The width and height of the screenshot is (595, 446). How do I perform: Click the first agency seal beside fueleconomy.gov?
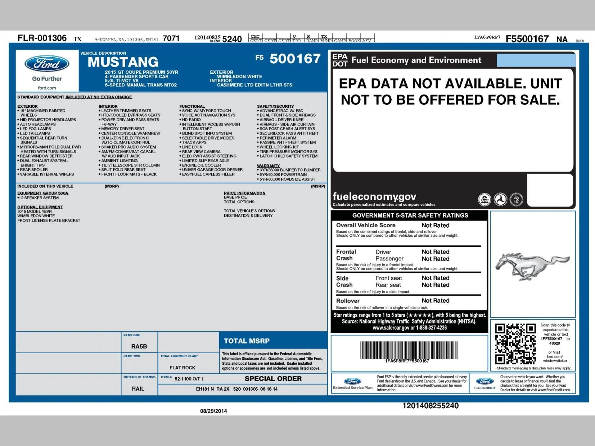pyautogui.click(x=484, y=199)
